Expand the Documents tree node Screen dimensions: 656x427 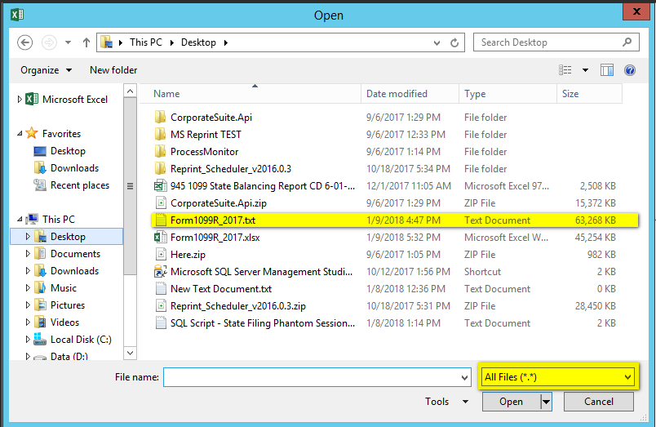click(29, 254)
